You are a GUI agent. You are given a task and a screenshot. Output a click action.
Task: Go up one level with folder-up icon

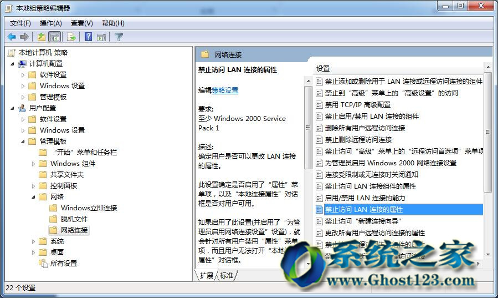[x=42, y=37]
